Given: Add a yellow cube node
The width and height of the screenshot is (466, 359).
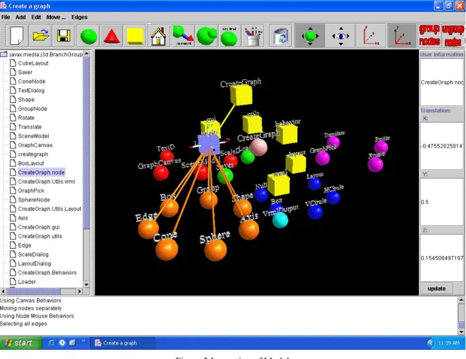Looking at the screenshot, I should (x=135, y=36).
